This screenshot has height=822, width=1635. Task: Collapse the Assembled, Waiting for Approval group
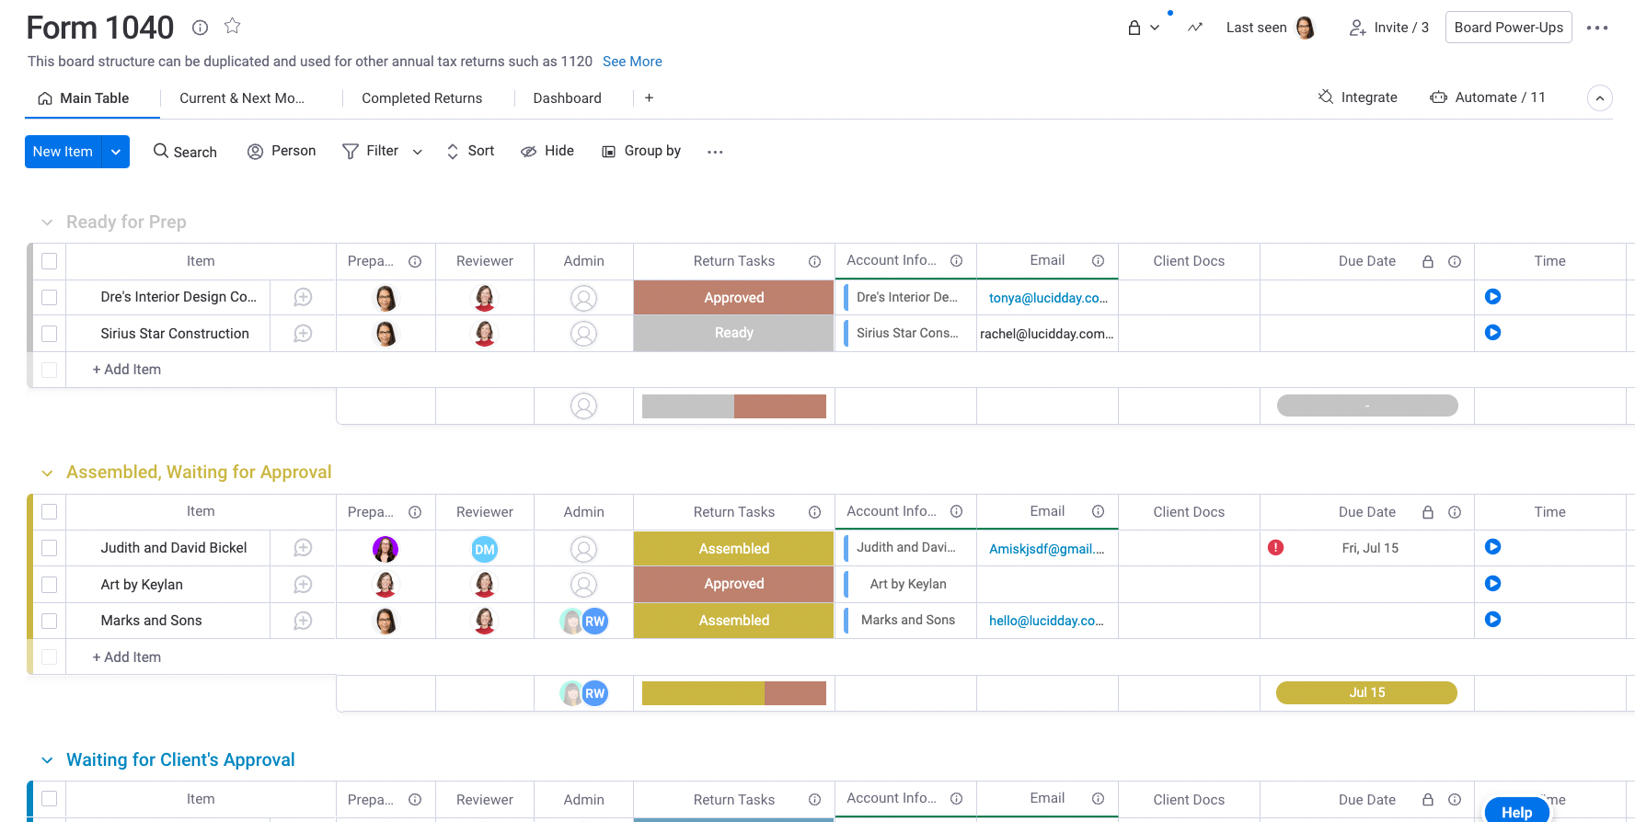click(x=47, y=473)
